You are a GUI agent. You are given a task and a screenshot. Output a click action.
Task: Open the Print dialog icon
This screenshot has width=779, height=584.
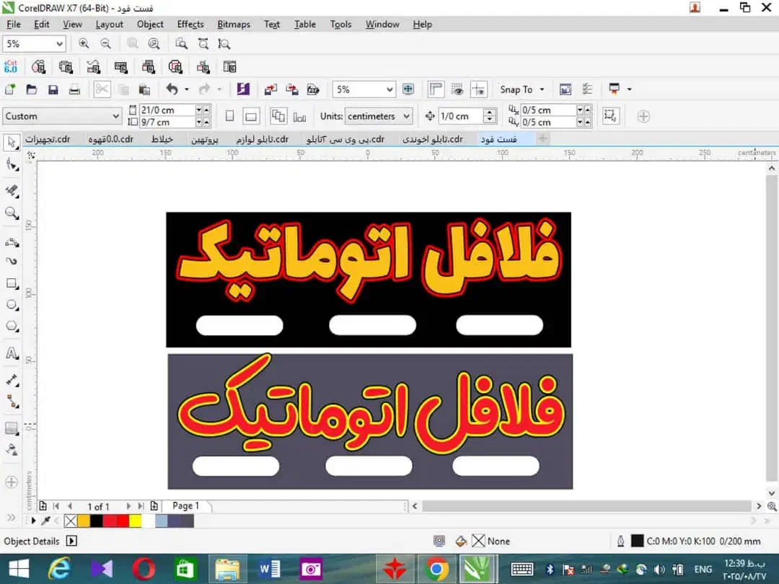[74, 89]
